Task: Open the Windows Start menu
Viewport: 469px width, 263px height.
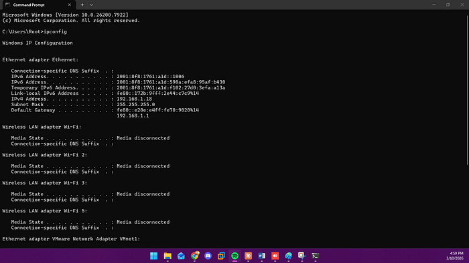Action: (153, 256)
